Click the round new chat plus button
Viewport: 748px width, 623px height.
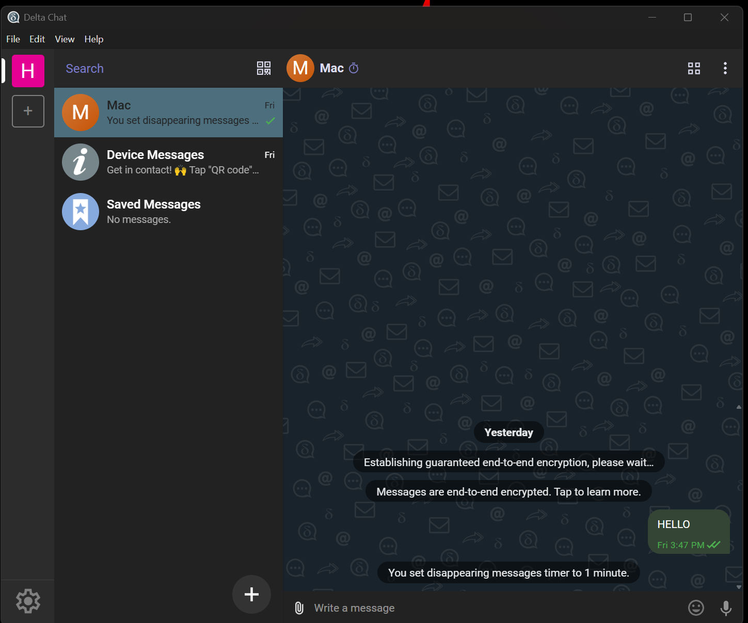(251, 594)
